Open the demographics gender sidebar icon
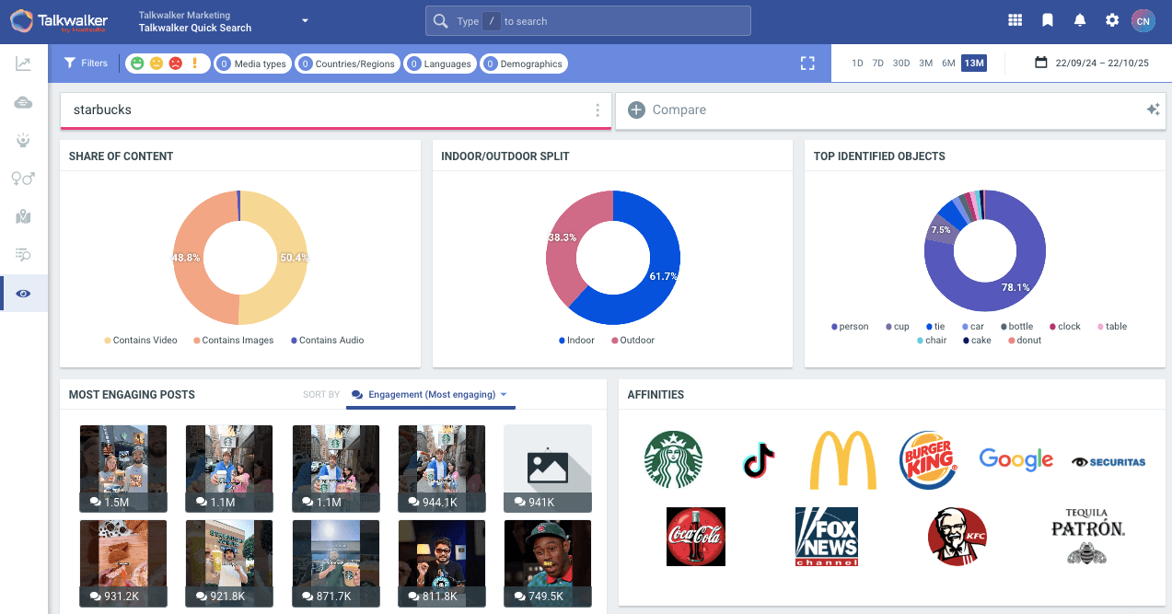Screen dimensions: 1172x614 pos(23,179)
